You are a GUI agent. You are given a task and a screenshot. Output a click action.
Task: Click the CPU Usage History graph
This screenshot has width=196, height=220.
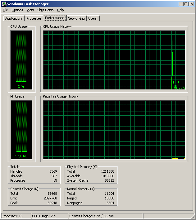(x=114, y=60)
